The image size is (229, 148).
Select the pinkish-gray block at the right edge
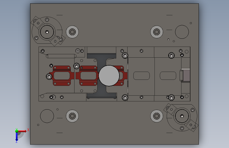[x=186, y=76]
